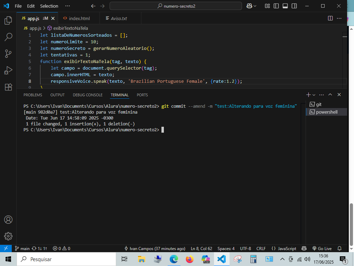Open the Edit menu
This screenshot has width=354, height=266.
pos(31,6)
